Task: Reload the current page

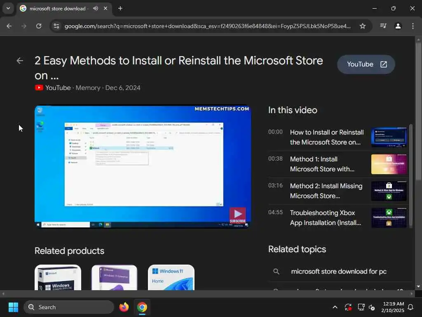Action: (x=39, y=26)
